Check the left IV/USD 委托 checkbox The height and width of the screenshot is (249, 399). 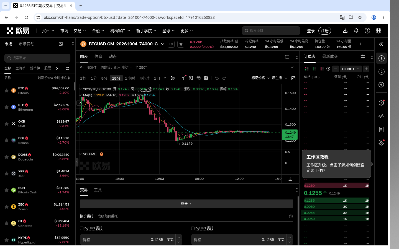coord(82,228)
